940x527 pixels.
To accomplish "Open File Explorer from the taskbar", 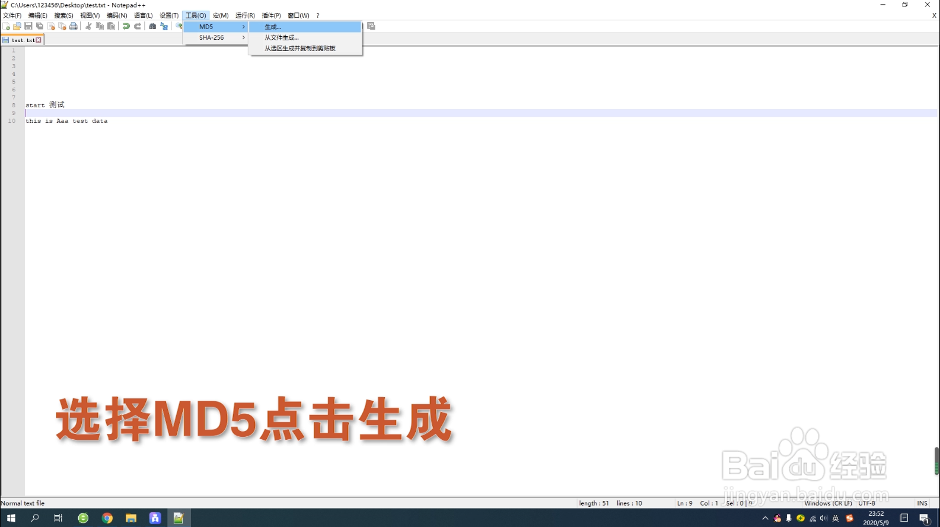I will pyautogui.click(x=131, y=518).
